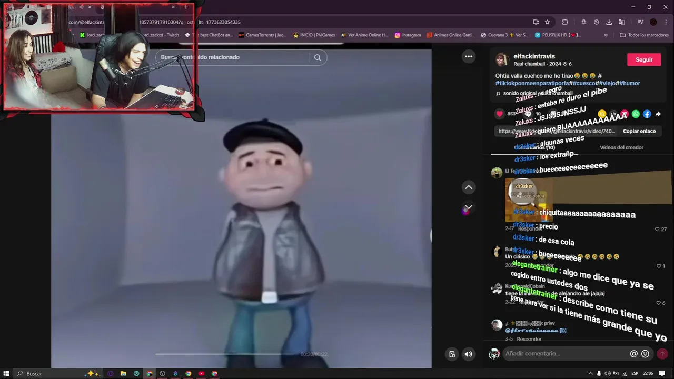
Task: Open the INICIO | PiviGames bookmark
Action: (x=313, y=35)
